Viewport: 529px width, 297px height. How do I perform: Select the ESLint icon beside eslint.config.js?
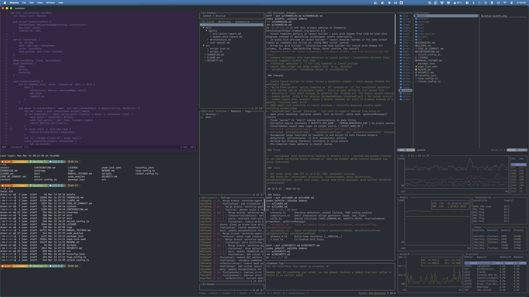click(x=416, y=54)
